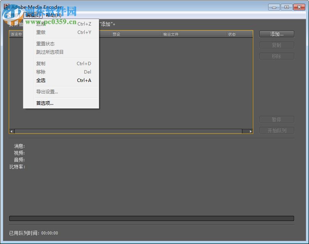Select 还原 to undo last action
309x244 pixels.
coord(40,24)
